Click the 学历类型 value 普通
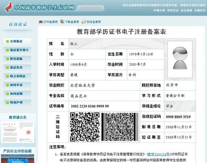 (x=74, y=75)
